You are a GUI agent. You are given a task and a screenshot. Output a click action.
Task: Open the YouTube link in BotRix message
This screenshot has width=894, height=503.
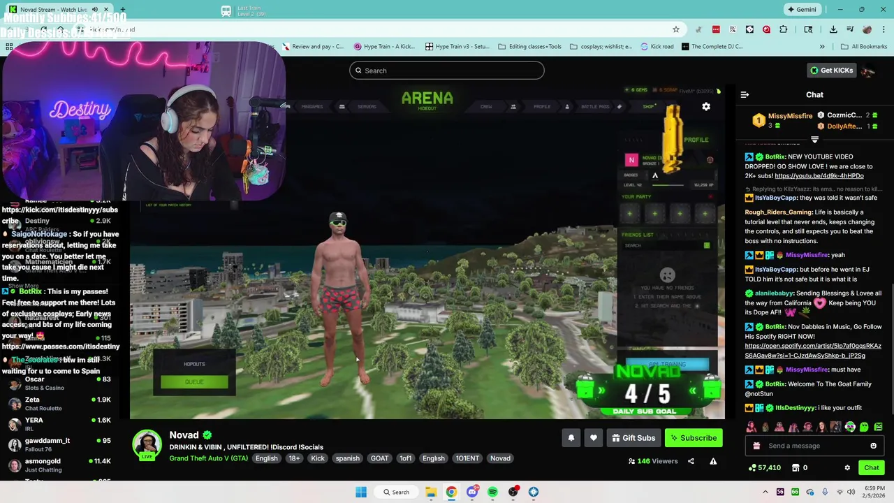point(819,176)
